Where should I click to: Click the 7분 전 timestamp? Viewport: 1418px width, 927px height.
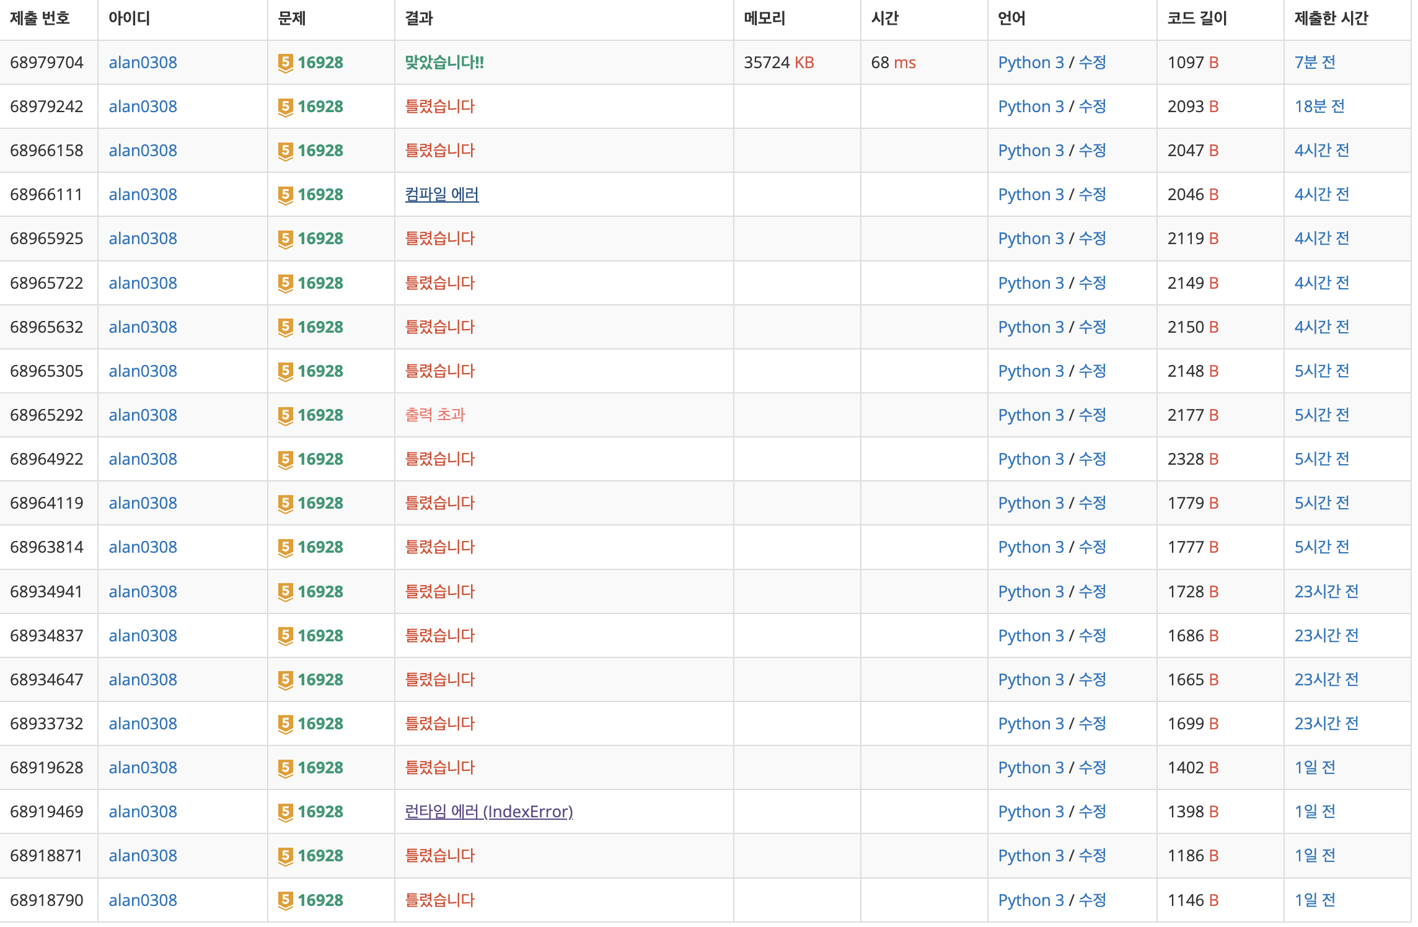click(x=1315, y=63)
